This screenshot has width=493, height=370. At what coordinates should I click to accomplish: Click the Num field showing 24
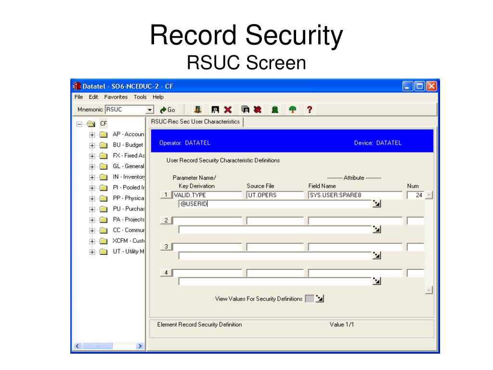(x=415, y=195)
